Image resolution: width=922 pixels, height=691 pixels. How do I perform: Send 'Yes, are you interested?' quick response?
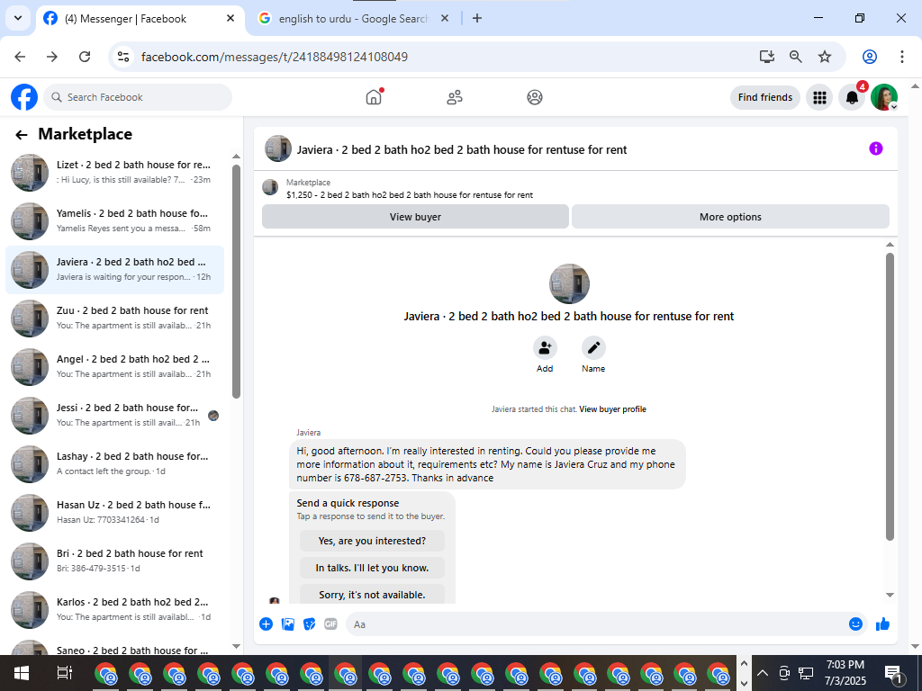point(372,541)
